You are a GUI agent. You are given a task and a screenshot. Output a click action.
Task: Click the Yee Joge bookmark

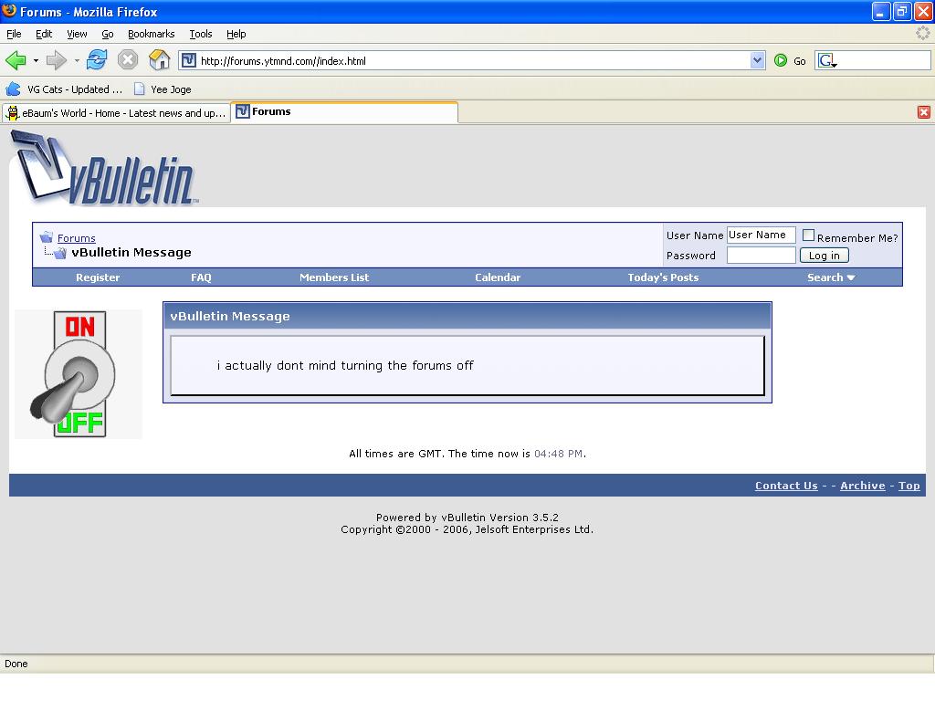[163, 89]
